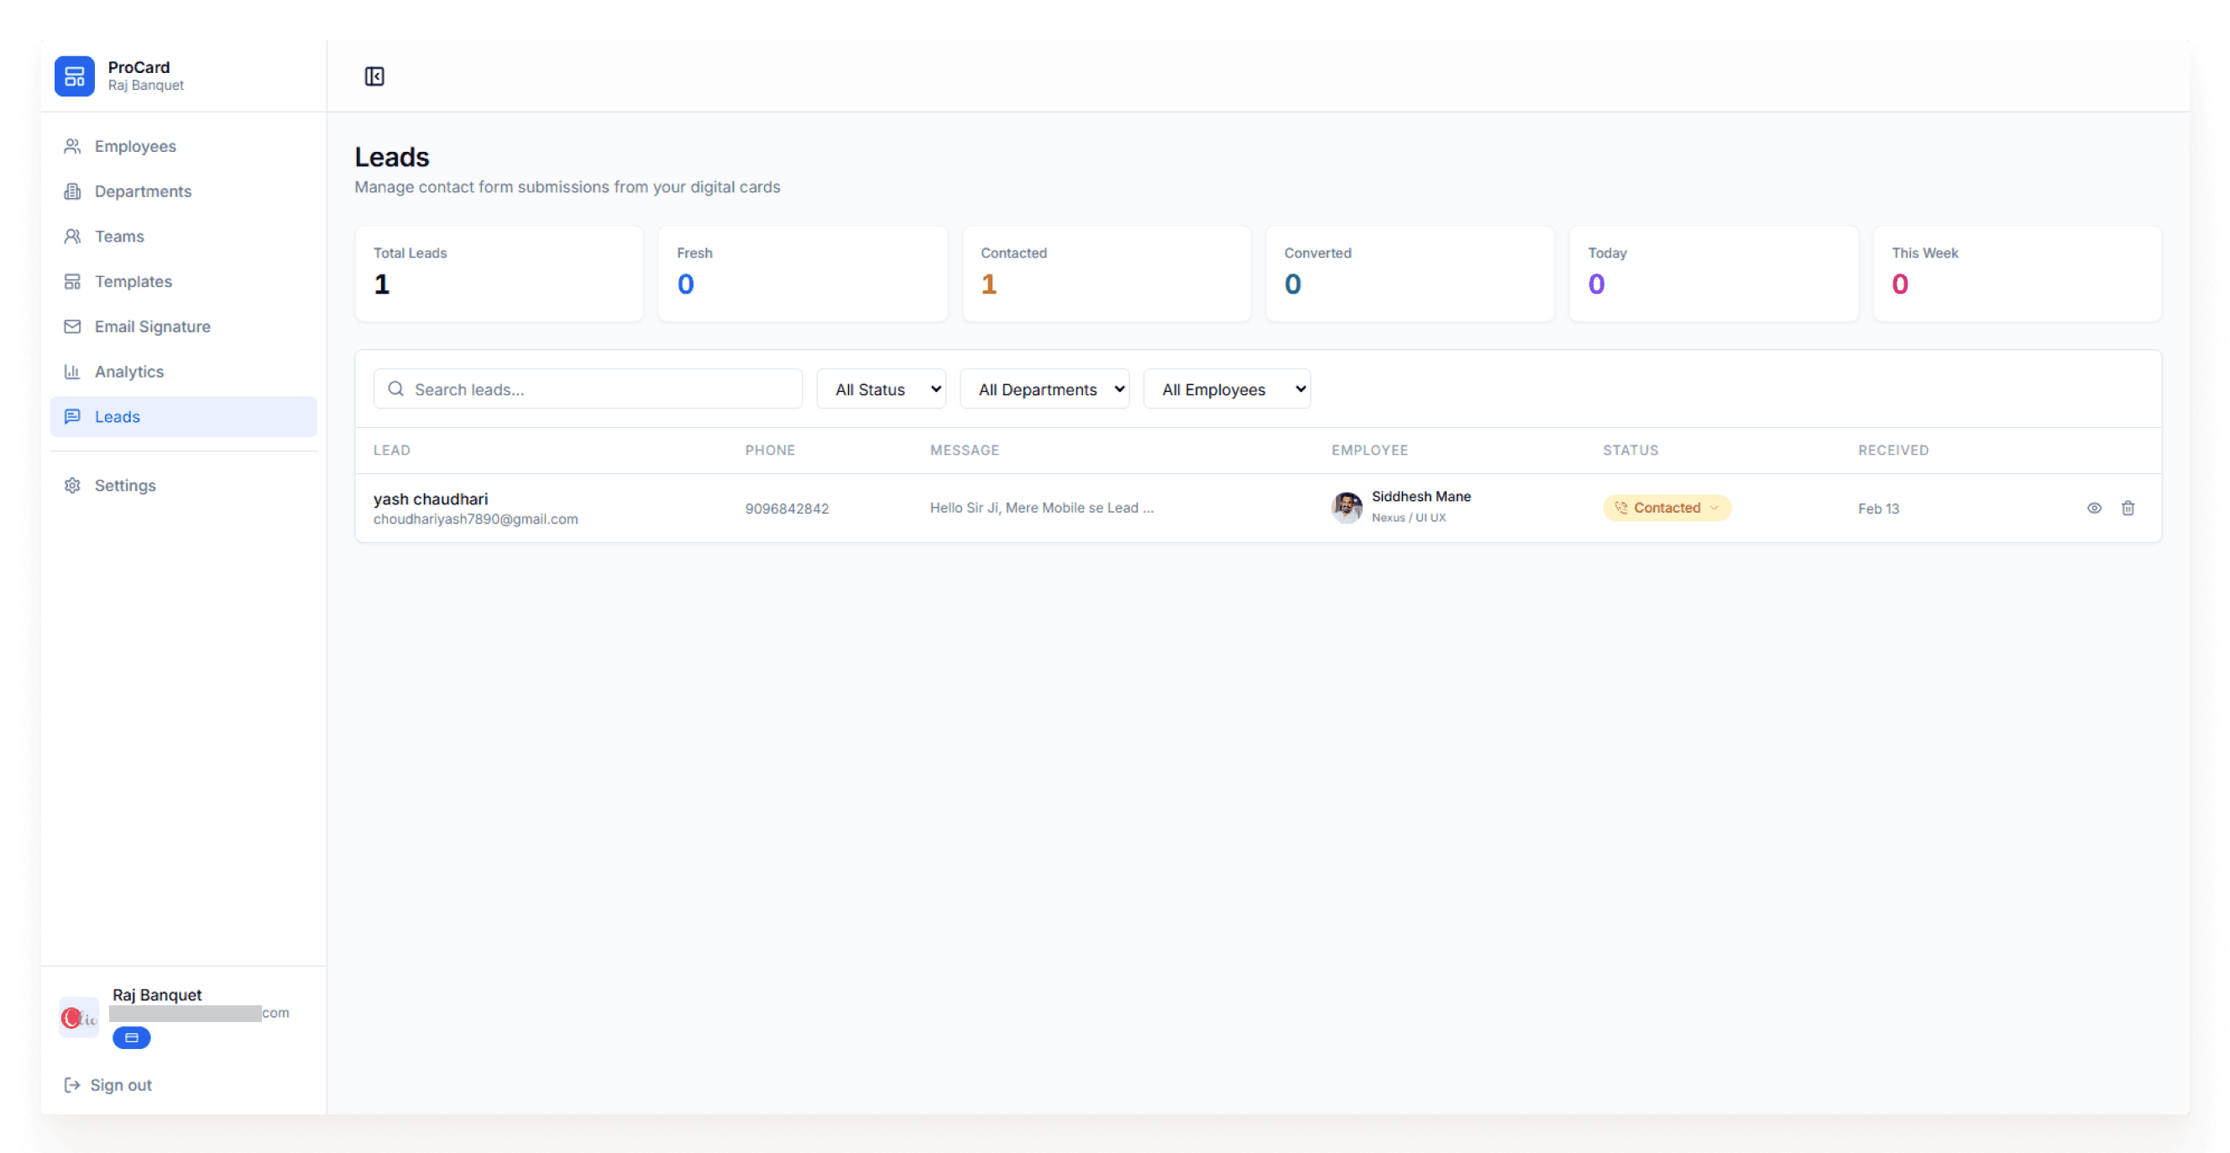Screen dimensions: 2230x1153
Task: Click the Raj Banquet profile avatar
Action: [x=79, y=1017]
